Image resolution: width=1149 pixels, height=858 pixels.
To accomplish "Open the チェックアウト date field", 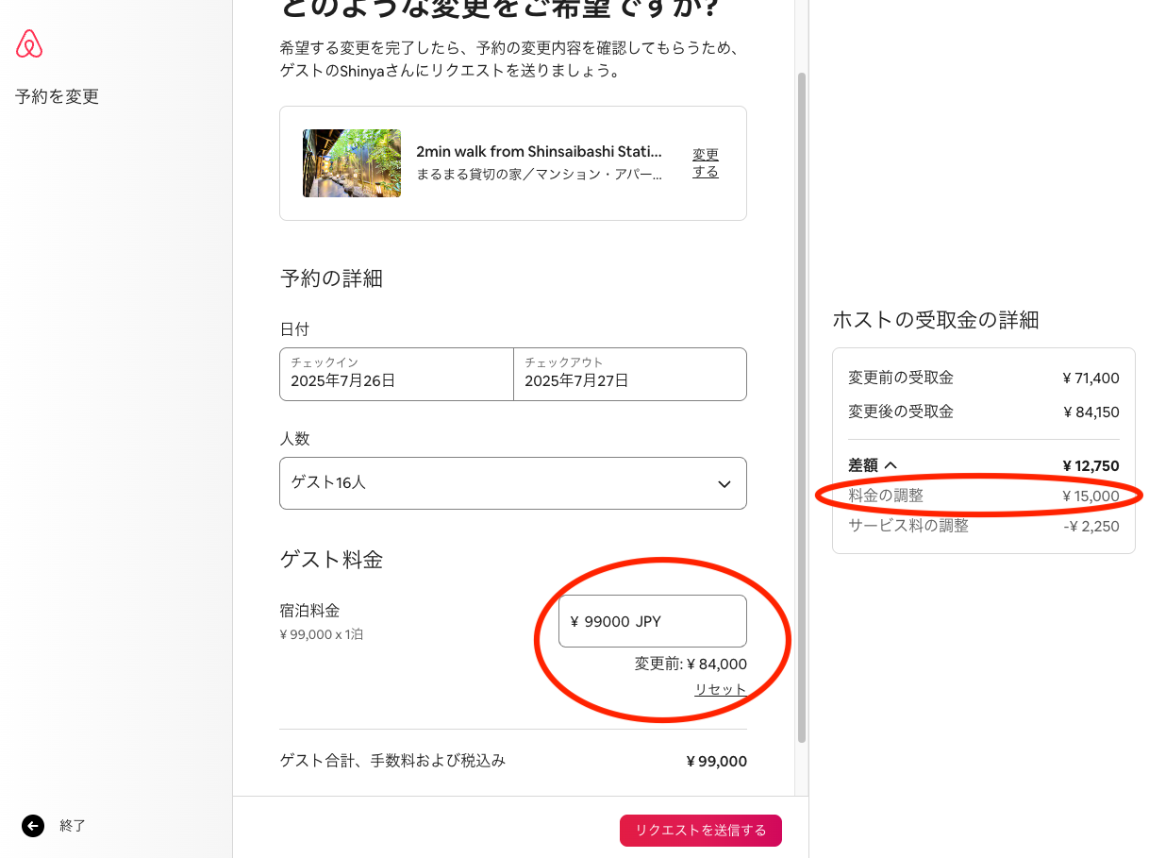I will [629, 374].
